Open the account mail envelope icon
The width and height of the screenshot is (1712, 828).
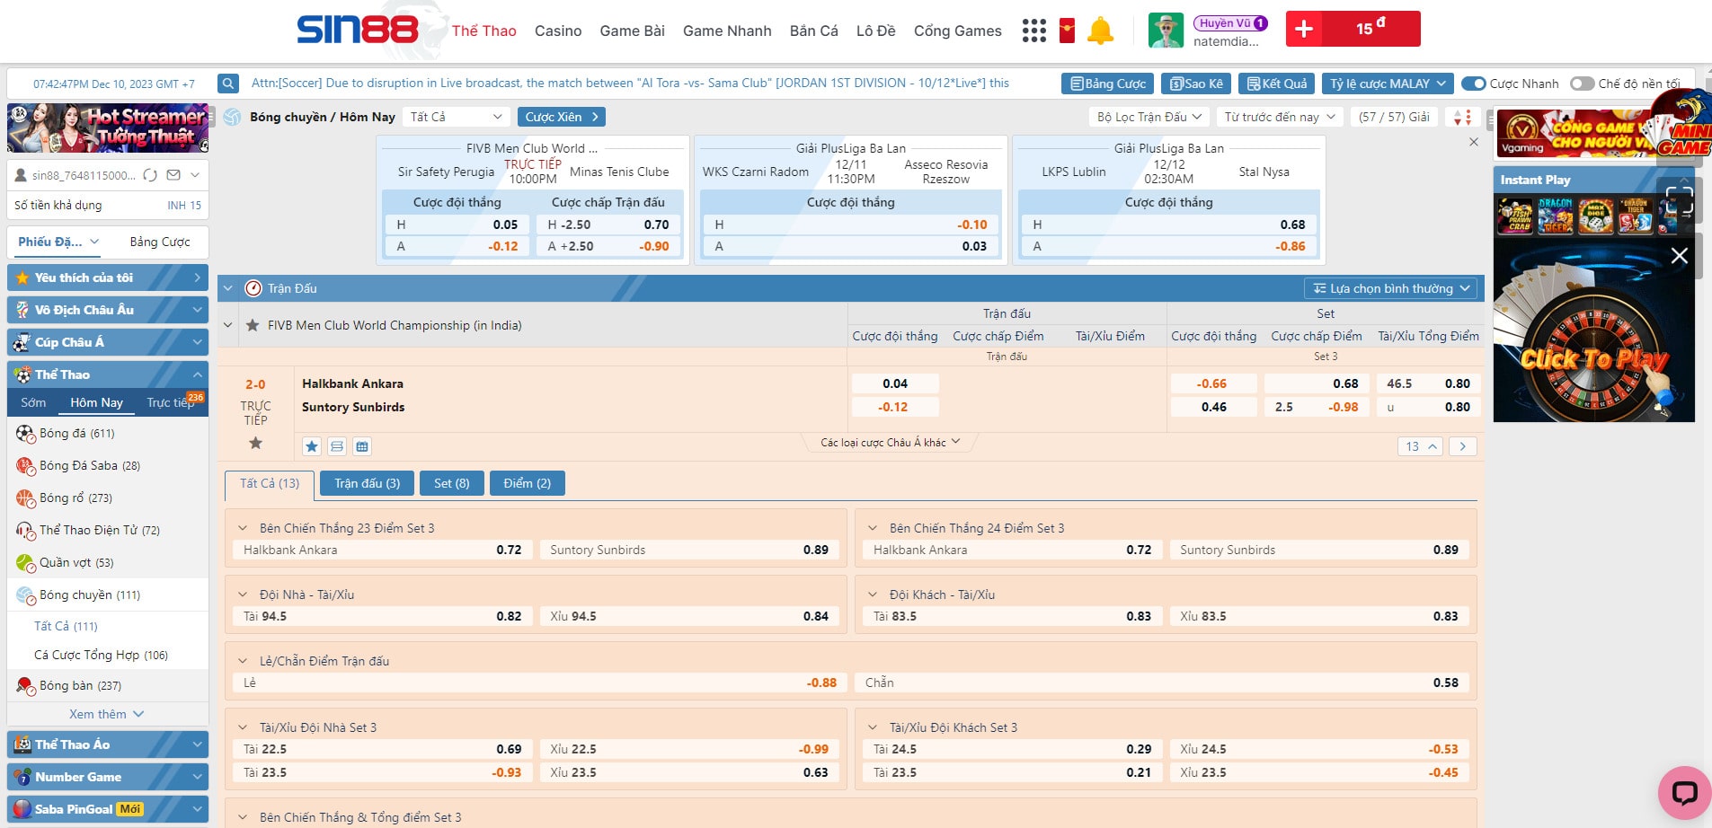point(173,175)
